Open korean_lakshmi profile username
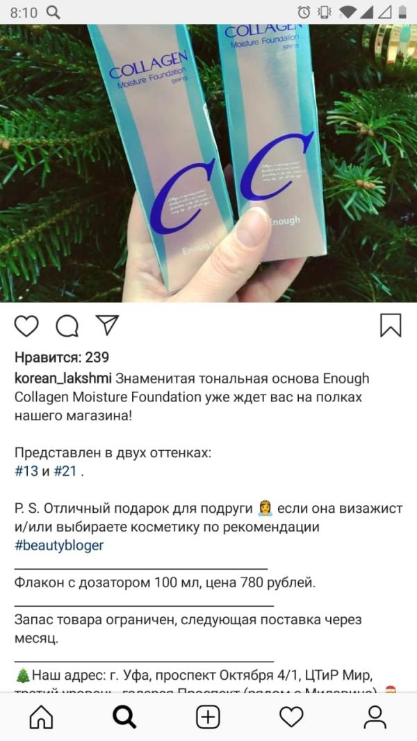The width and height of the screenshot is (417, 741). pyautogui.click(x=63, y=379)
